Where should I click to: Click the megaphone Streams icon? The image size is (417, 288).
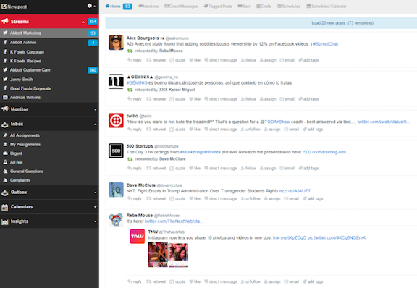point(5,21)
